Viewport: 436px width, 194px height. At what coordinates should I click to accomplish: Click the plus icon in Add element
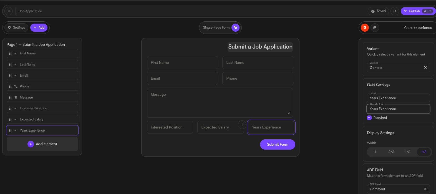31,144
